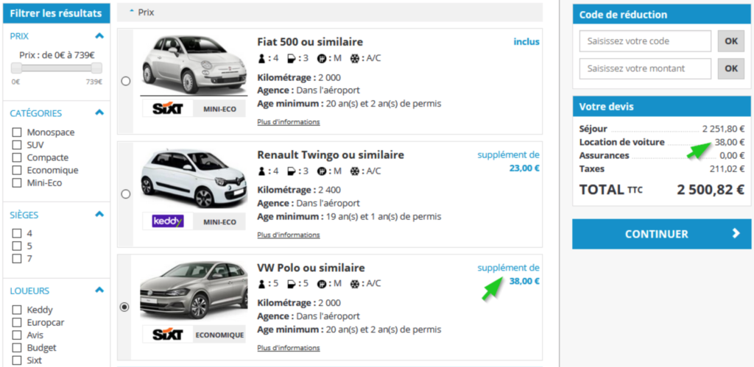Click gearbox icon for VW Polo
The height and width of the screenshot is (367, 754).
pos(322,284)
